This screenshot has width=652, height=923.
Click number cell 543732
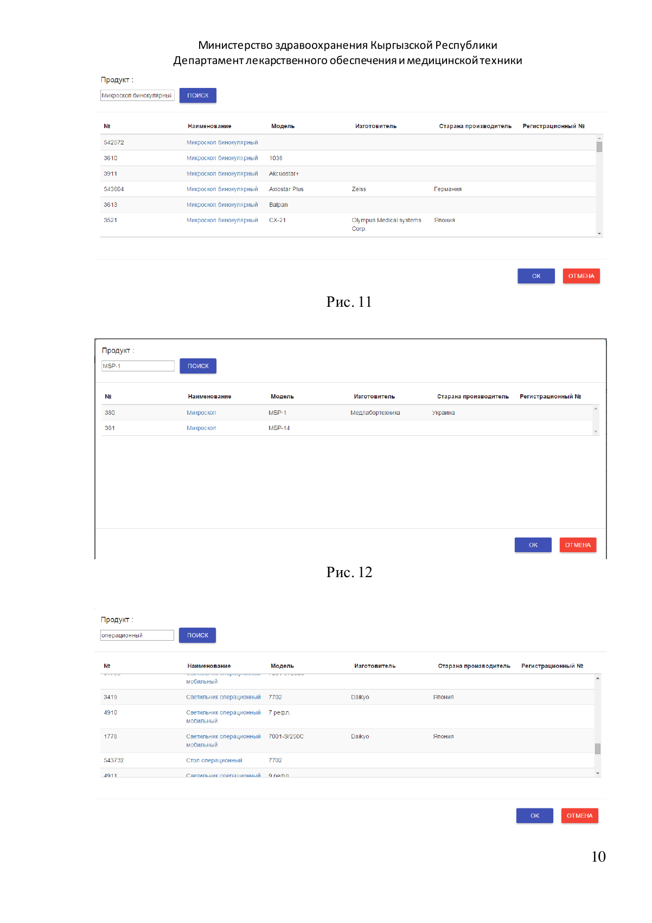114,760
